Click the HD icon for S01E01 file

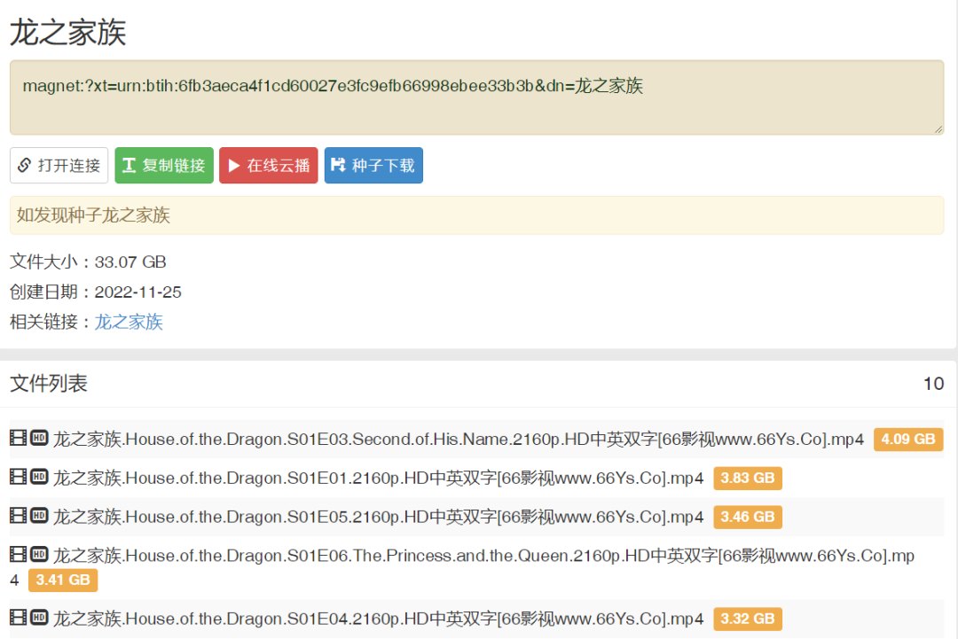point(39,476)
